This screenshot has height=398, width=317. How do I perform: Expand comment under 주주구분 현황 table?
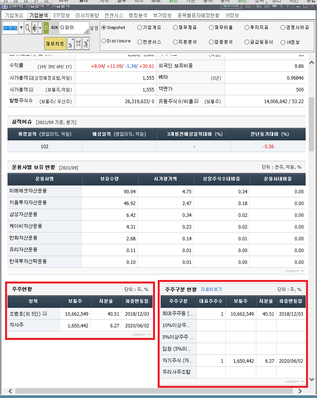(294, 382)
